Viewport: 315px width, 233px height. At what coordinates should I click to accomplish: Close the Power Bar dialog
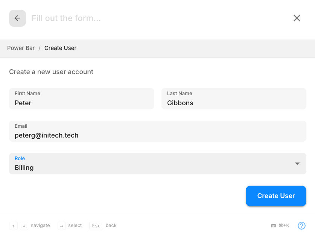[297, 18]
